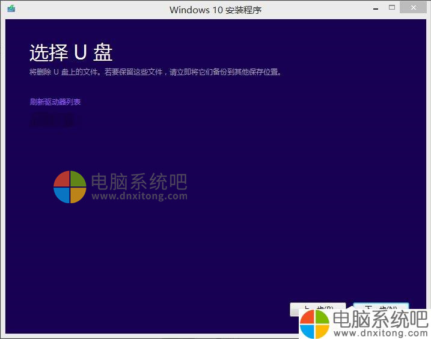
Task: Click the black 电脑系统吧 text in bottom-right badge
Action: [x=380, y=319]
